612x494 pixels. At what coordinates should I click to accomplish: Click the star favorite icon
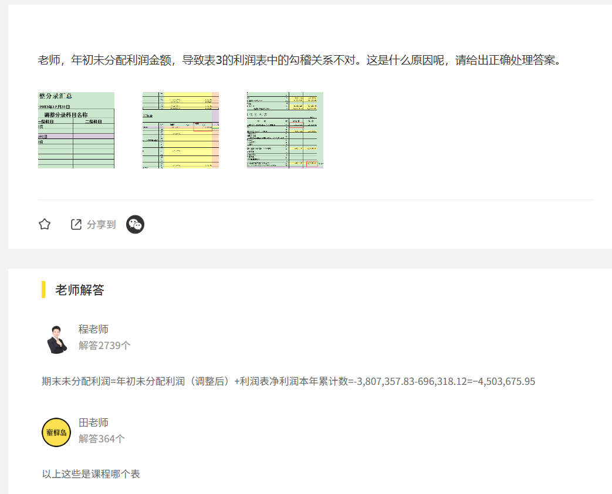click(x=45, y=224)
